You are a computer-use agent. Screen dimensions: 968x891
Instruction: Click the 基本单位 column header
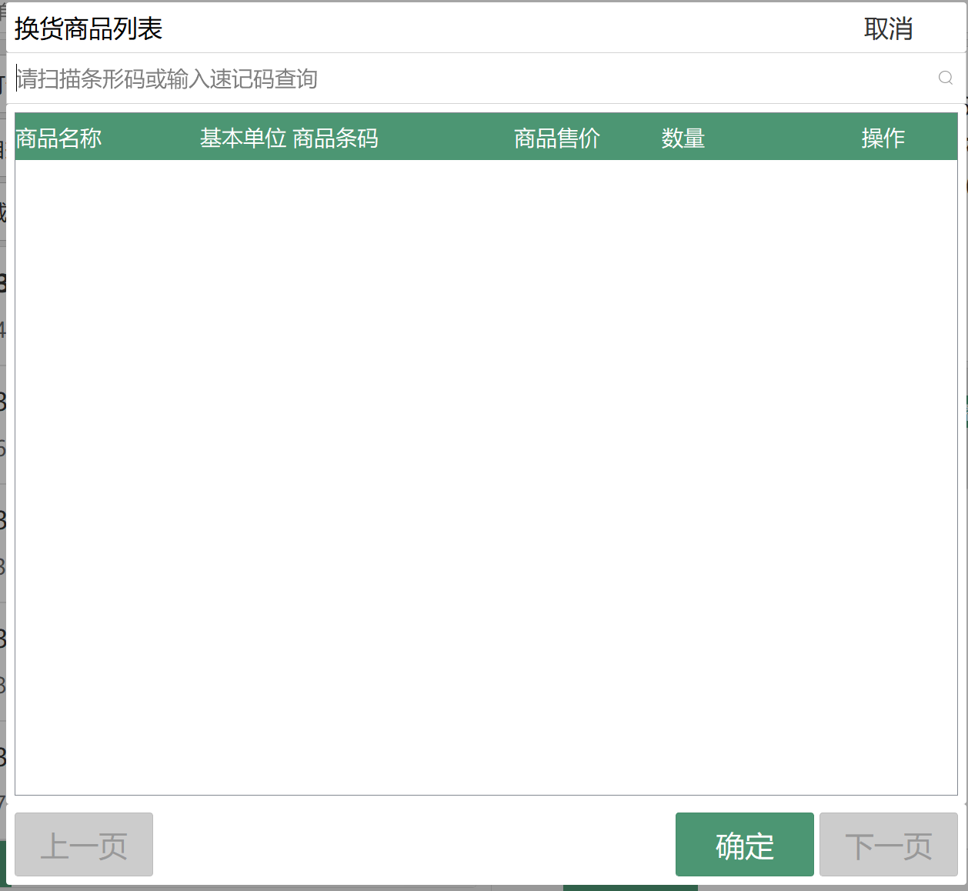243,138
